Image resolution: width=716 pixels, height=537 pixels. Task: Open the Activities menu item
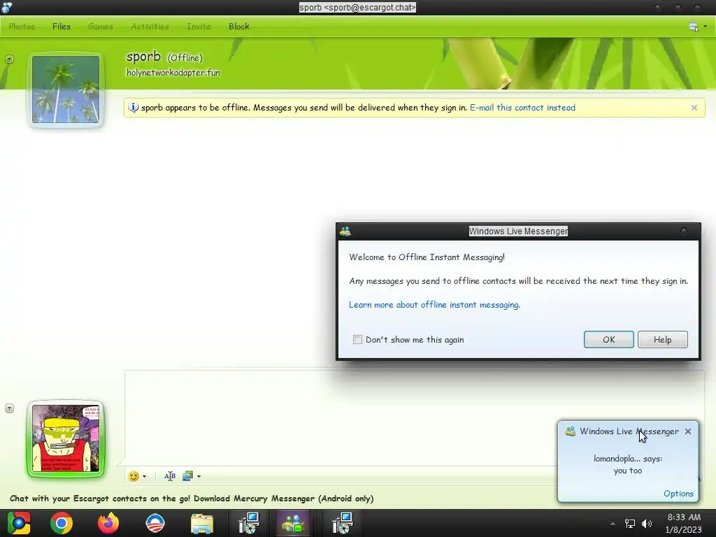[150, 27]
